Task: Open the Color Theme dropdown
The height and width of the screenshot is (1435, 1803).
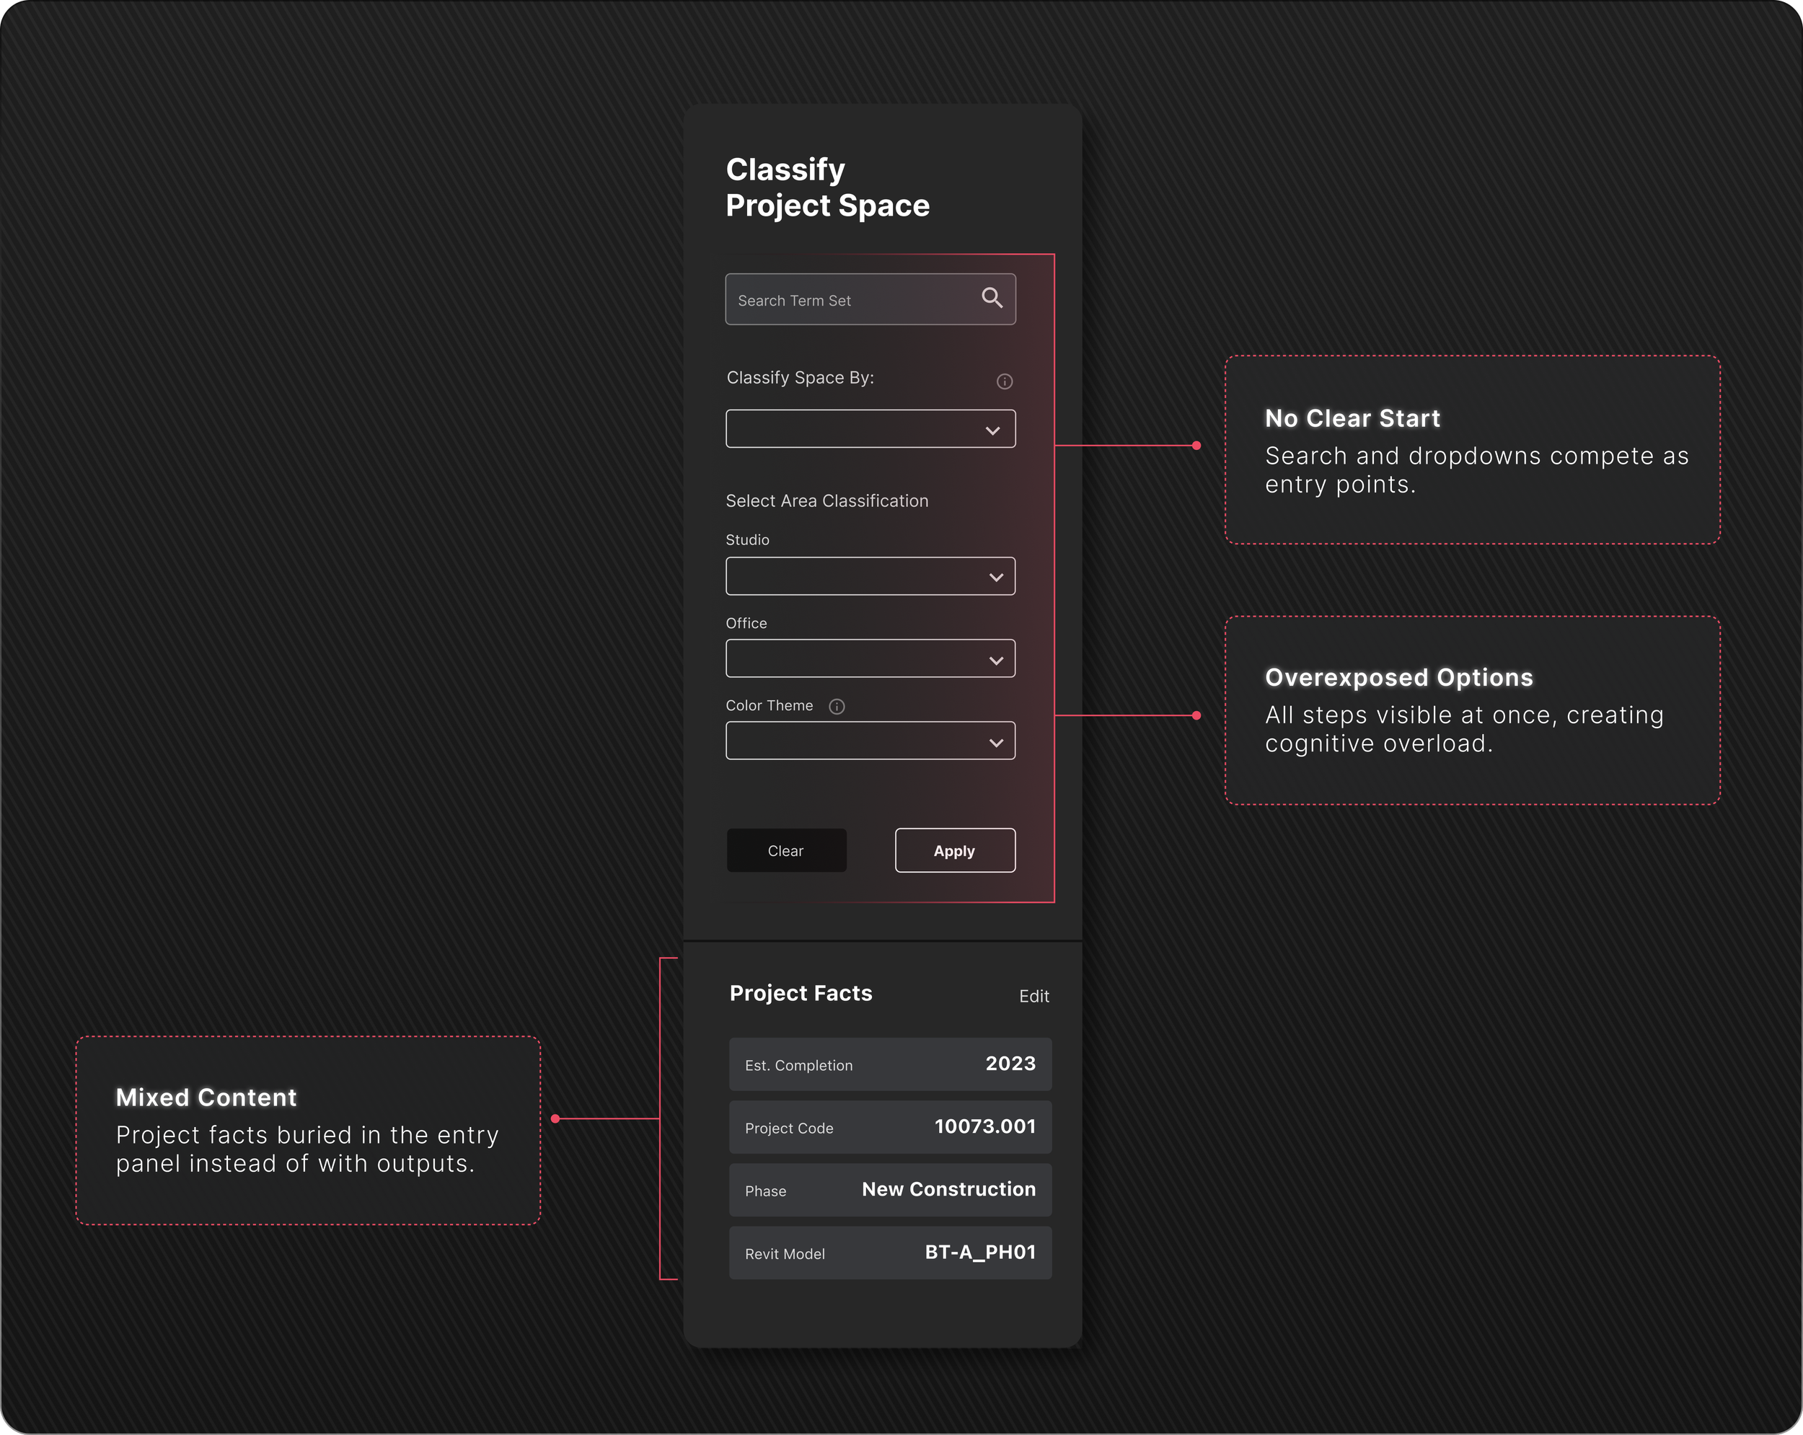Action: point(870,741)
